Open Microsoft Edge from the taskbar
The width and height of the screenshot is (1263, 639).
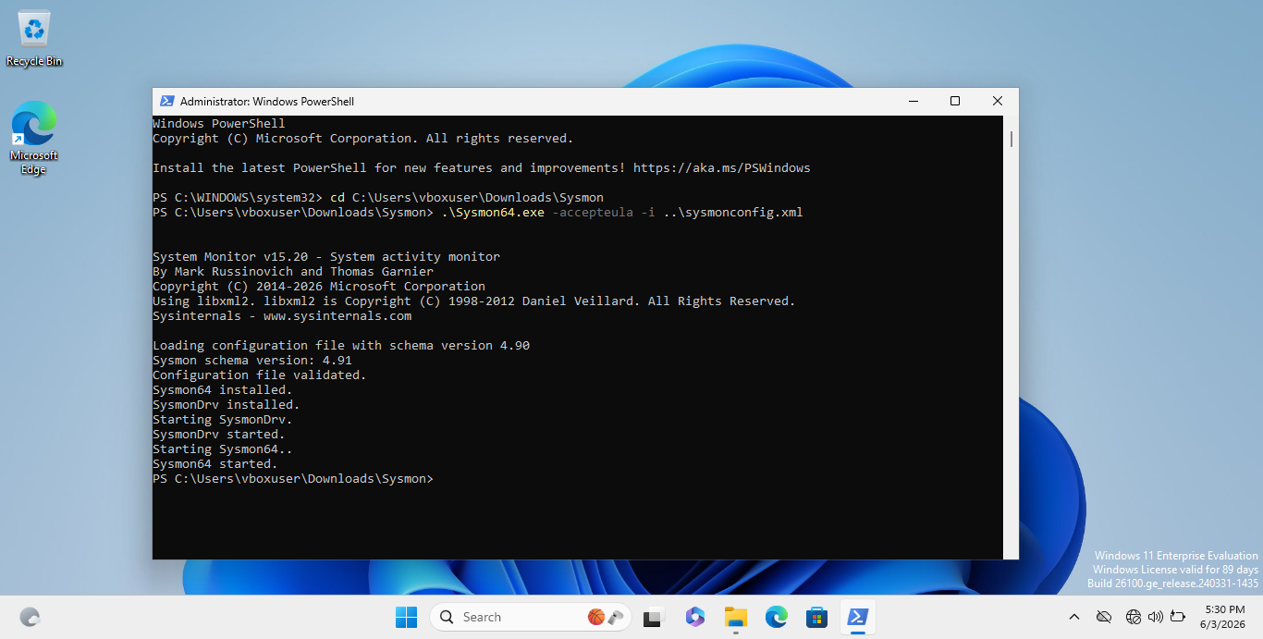coord(777,617)
